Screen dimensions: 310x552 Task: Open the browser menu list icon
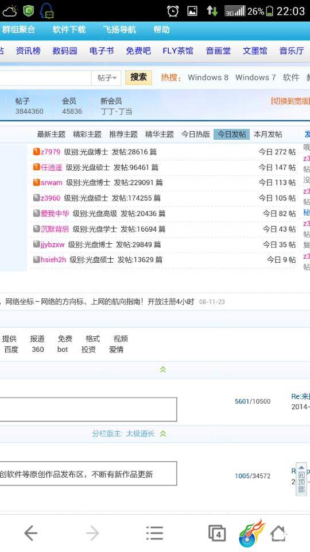click(154, 534)
